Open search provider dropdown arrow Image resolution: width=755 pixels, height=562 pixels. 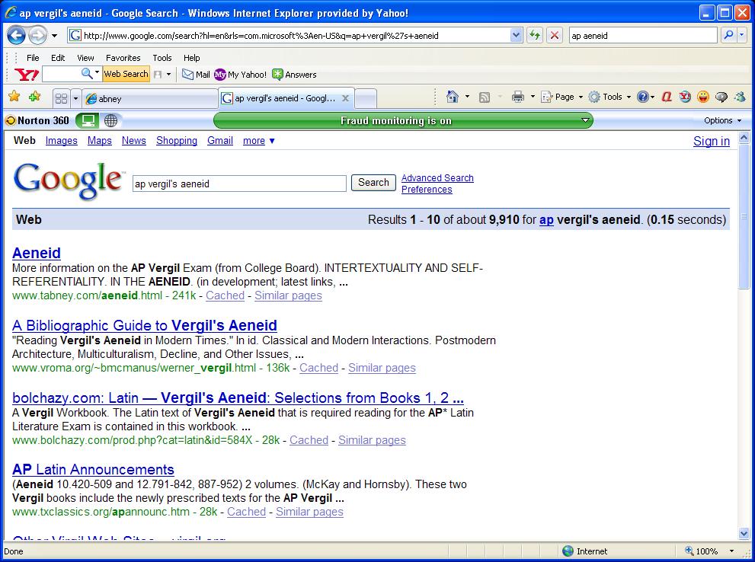pyautogui.click(x=741, y=35)
